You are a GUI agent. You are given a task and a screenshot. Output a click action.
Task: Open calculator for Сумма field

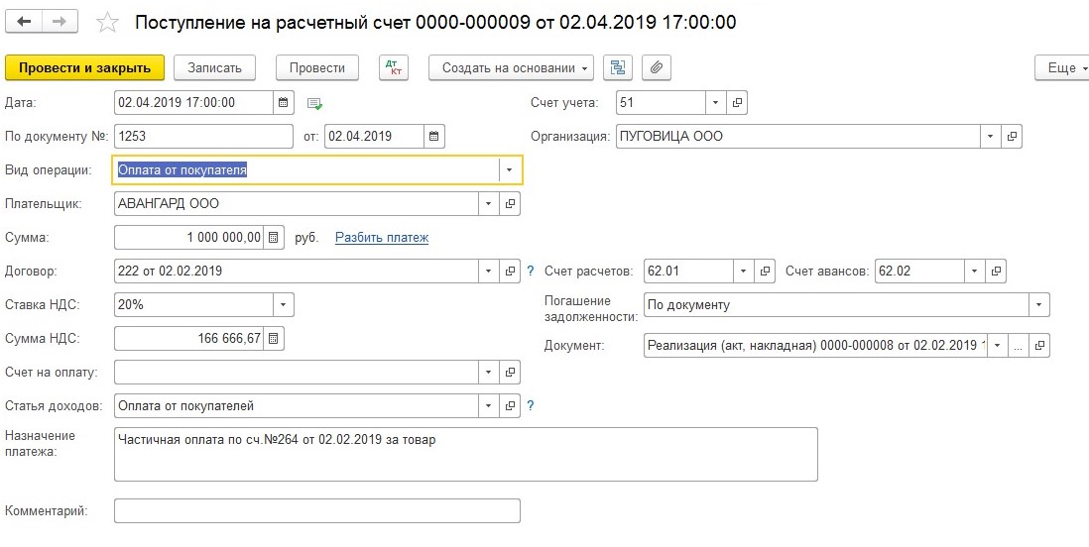[x=274, y=238]
